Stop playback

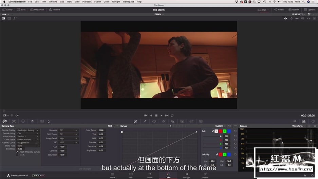[x=156, y=115]
